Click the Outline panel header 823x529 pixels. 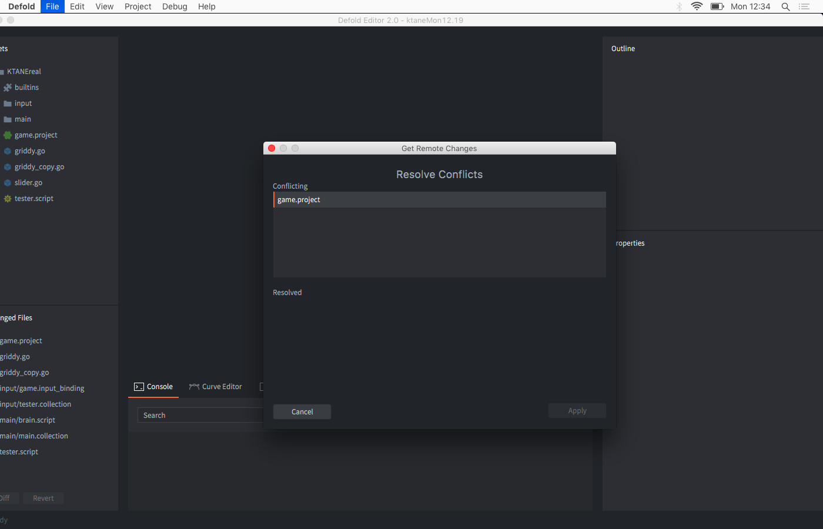[623, 49]
